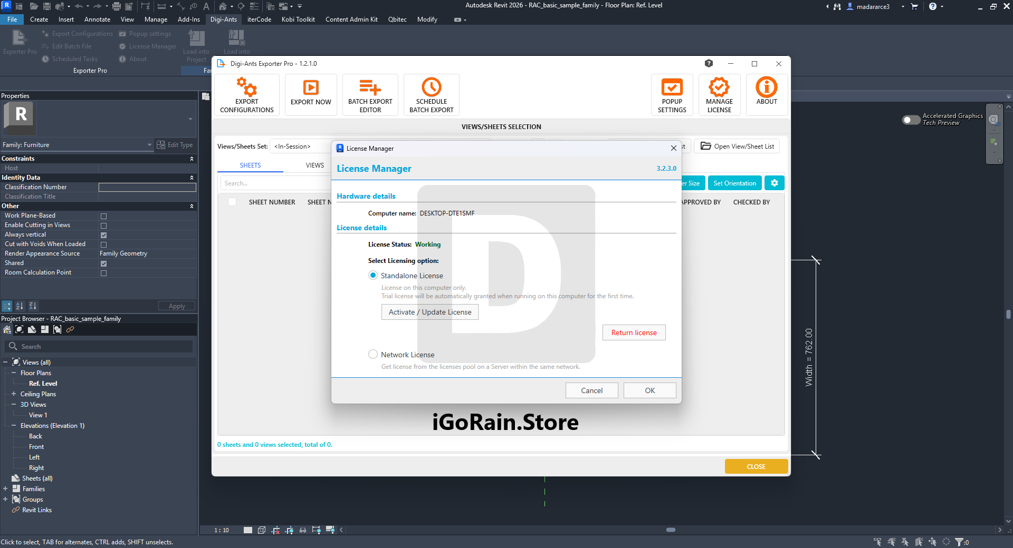Click vertical scrollbar thumb in drawing area
Viewport: 1013px width, 548px height.
click(x=1009, y=314)
